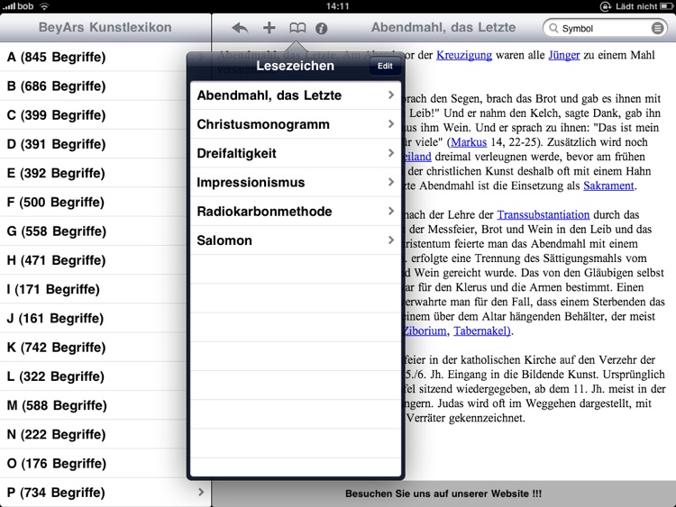676x507 pixels.
Task: Tap the Edit button in Lesezeichen
Action: (385, 66)
